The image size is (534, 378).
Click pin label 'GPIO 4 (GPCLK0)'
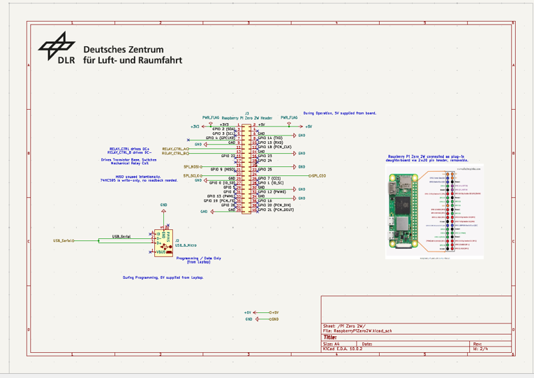coord(221,138)
